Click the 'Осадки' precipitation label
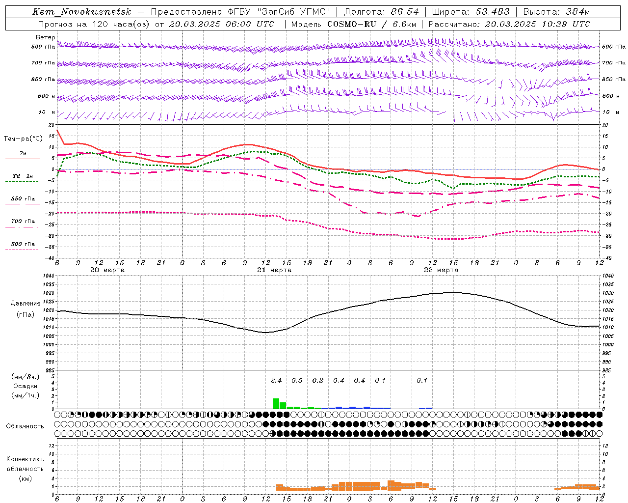Viewport: 628px width, 503px height. tap(26, 386)
